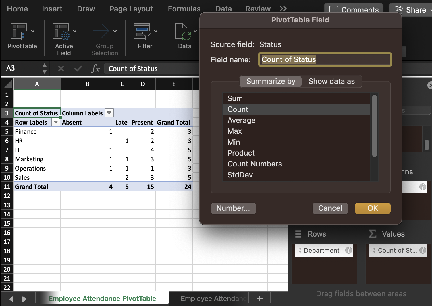Click the Group Selection arrow icon
The height and width of the screenshot is (306, 432).
coord(101,31)
